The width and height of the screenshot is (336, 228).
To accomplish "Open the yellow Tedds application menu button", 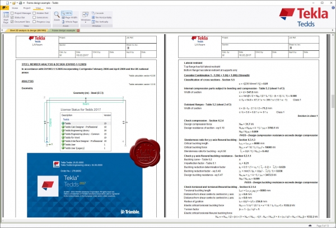I will click(4, 8).
